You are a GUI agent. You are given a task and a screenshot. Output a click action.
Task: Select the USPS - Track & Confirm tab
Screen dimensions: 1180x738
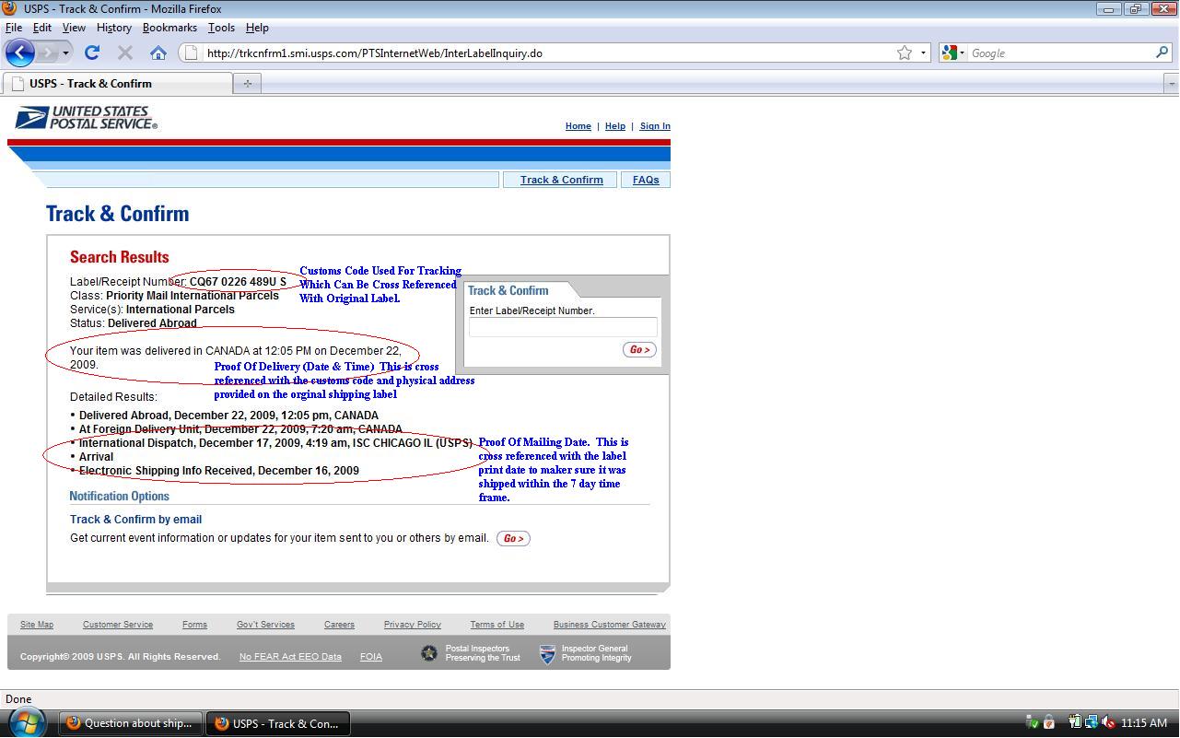pos(117,83)
